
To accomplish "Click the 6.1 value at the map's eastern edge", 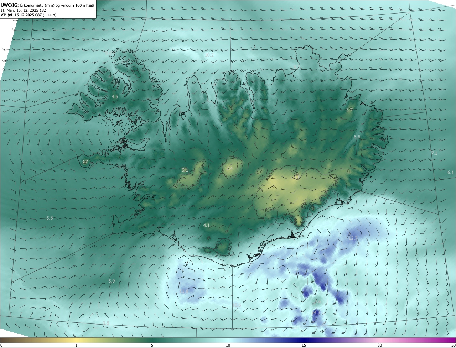I will tap(451, 172).
